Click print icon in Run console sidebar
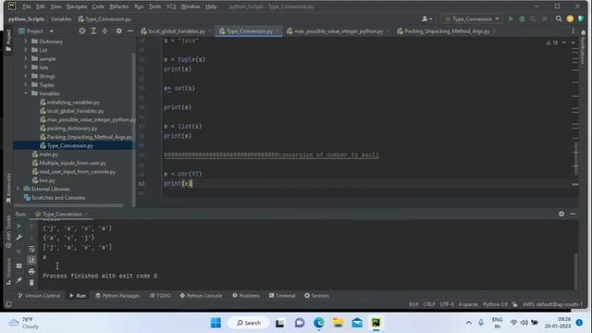This screenshot has width=592, height=333. (x=31, y=271)
